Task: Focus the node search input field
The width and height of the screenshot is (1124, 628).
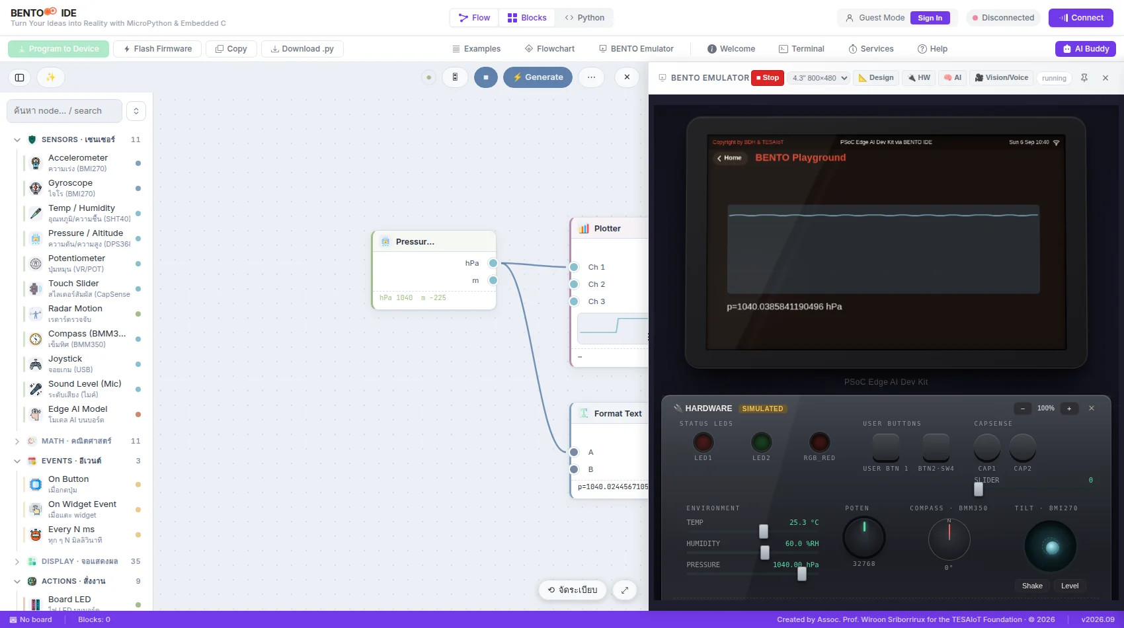Action: pos(65,111)
